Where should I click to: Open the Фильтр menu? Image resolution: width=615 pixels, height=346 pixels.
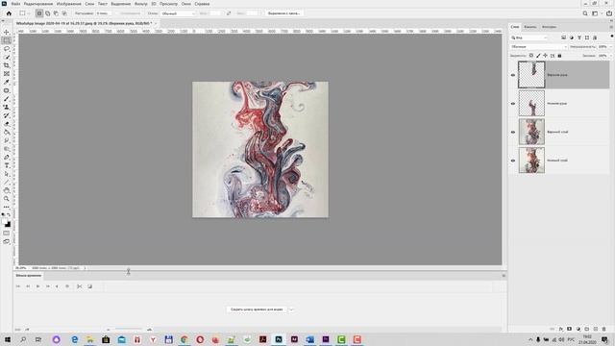pyautogui.click(x=141, y=4)
